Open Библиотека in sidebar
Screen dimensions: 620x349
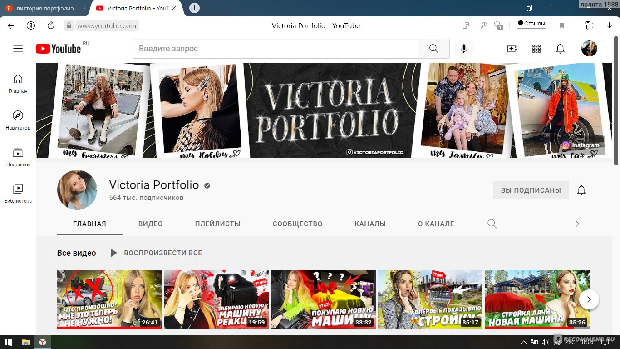pyautogui.click(x=18, y=194)
